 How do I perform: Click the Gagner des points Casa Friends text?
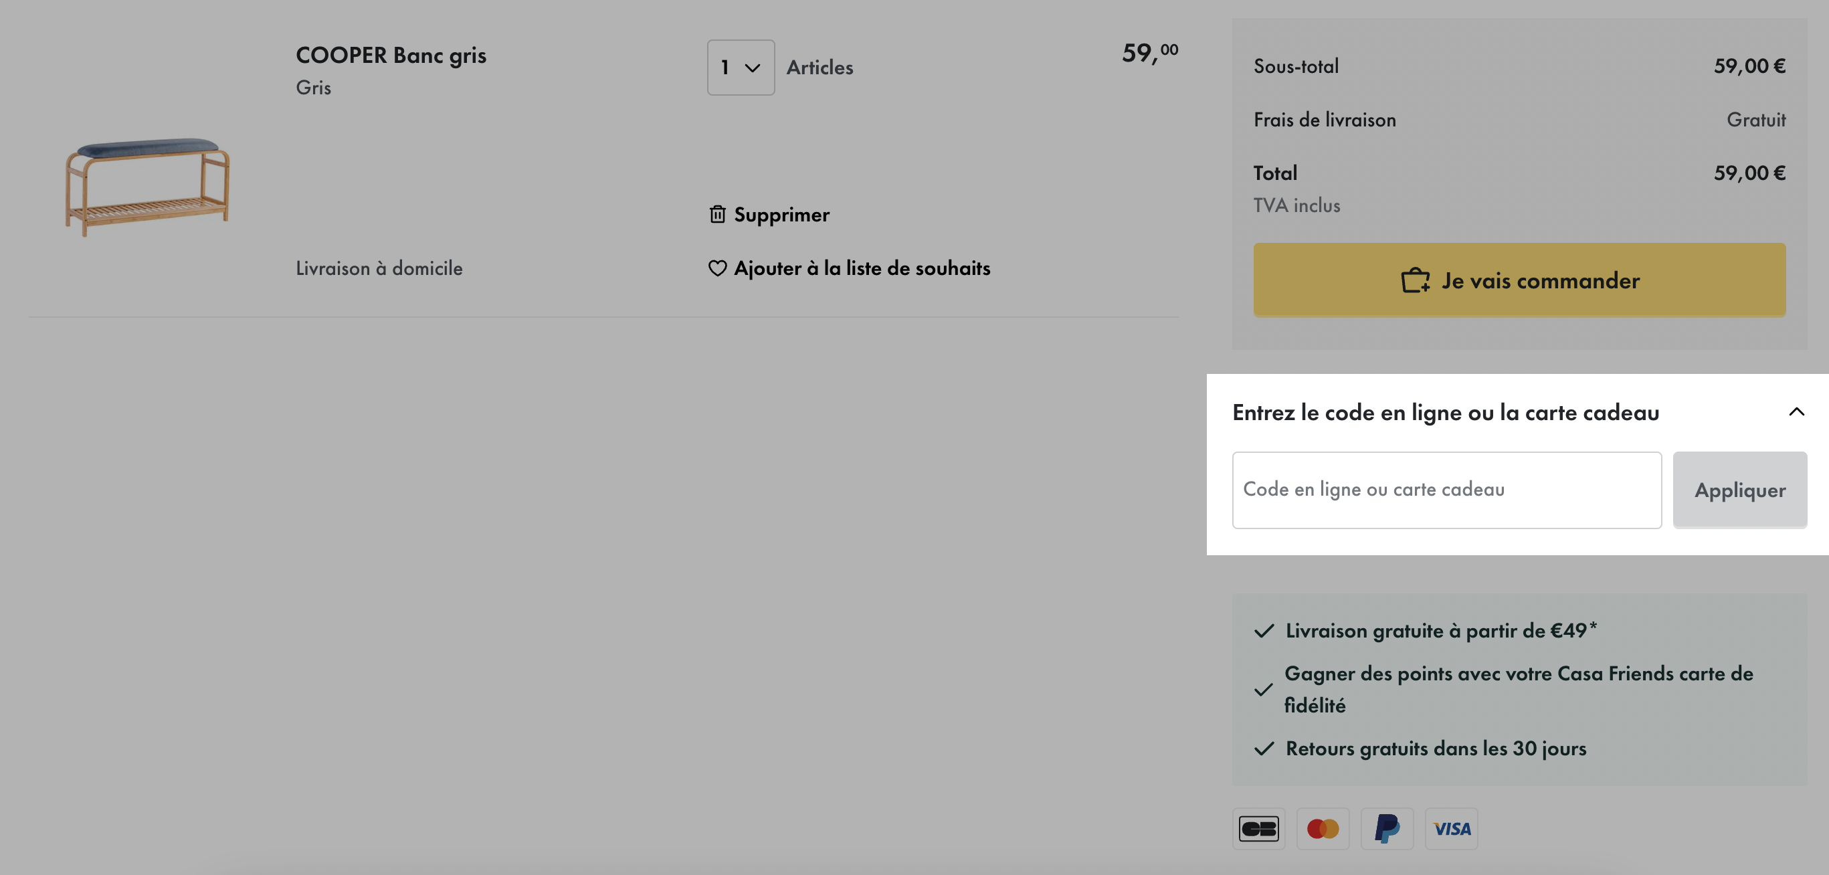point(1519,689)
